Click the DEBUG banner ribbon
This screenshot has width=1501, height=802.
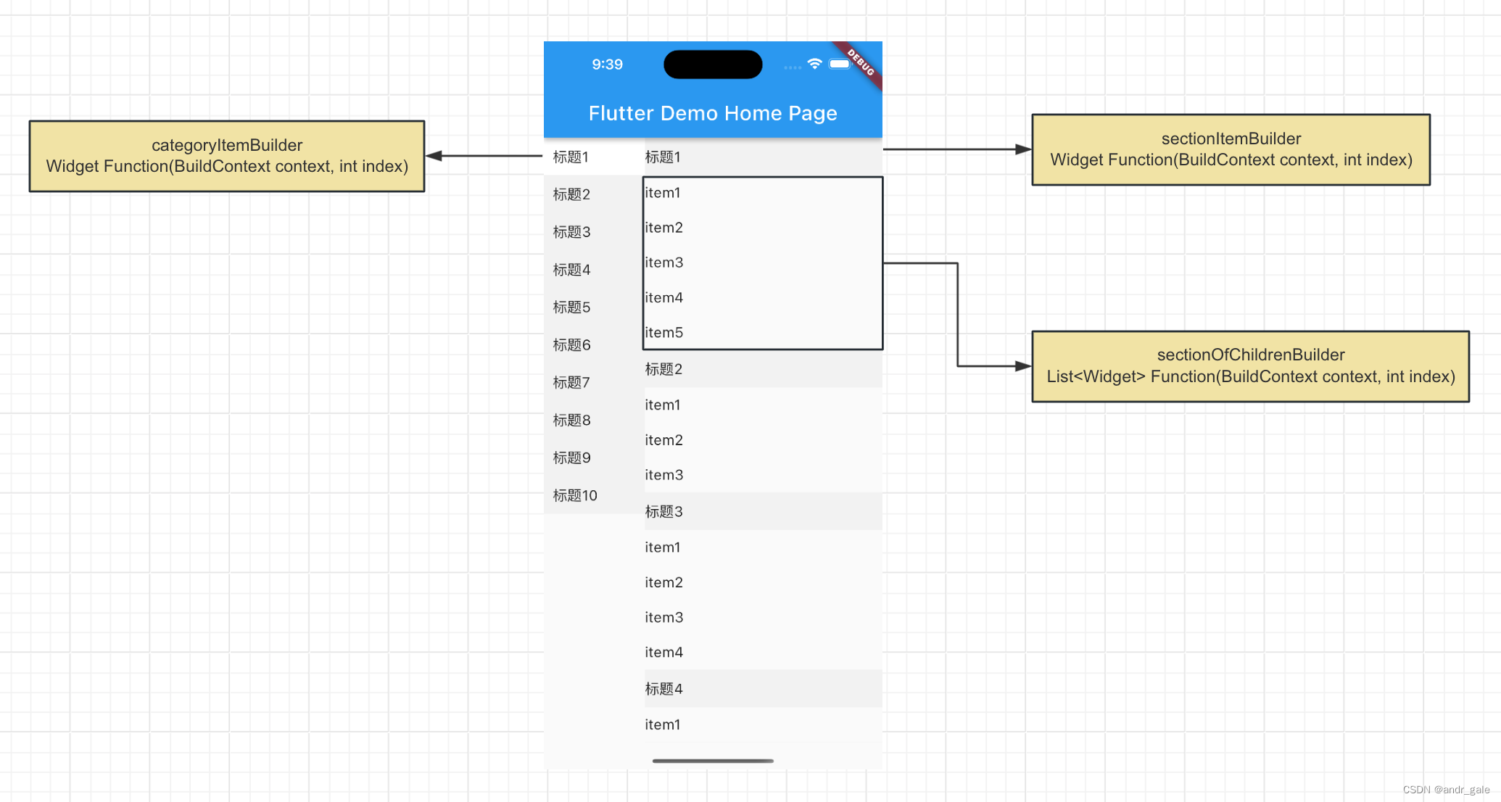coord(861,62)
